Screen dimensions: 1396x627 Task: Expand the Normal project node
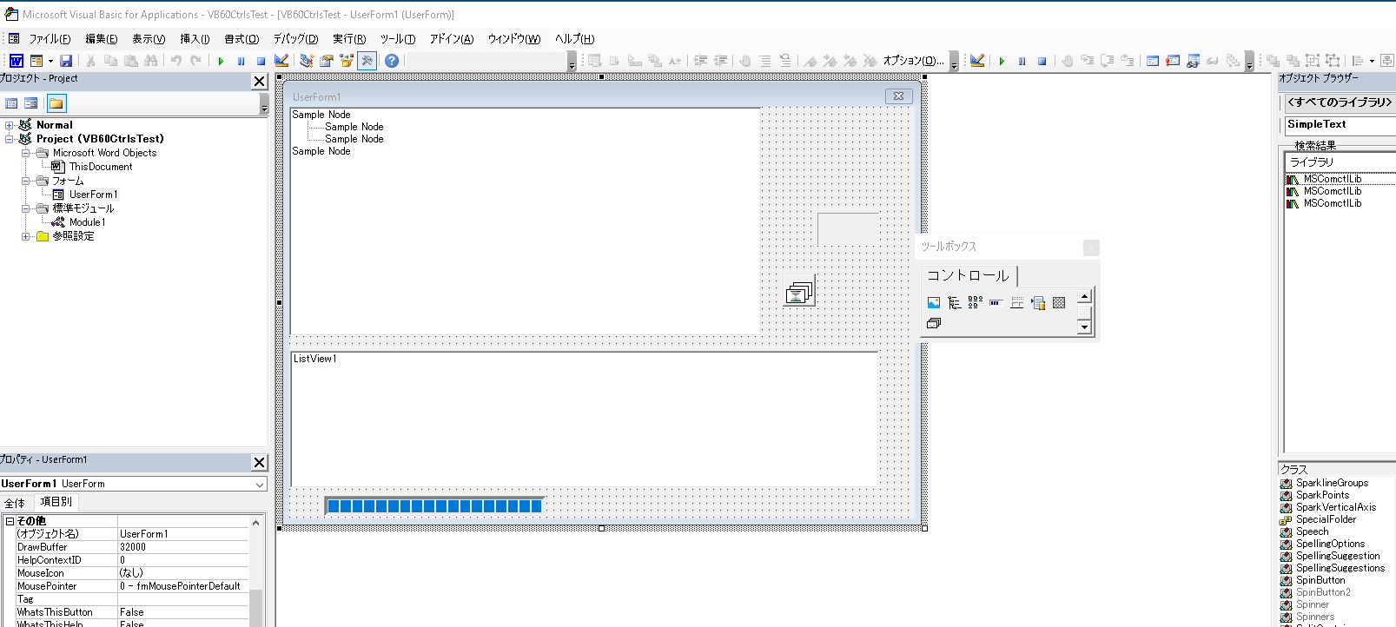click(x=10, y=125)
